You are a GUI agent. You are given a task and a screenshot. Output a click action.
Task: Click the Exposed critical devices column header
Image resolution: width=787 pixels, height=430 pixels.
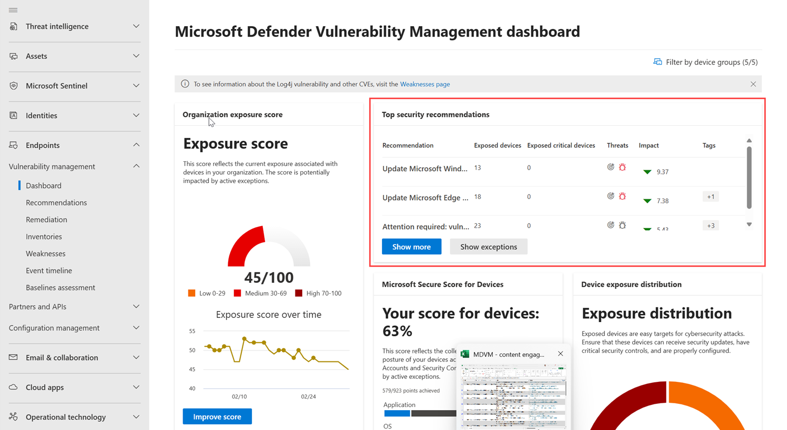tap(561, 145)
